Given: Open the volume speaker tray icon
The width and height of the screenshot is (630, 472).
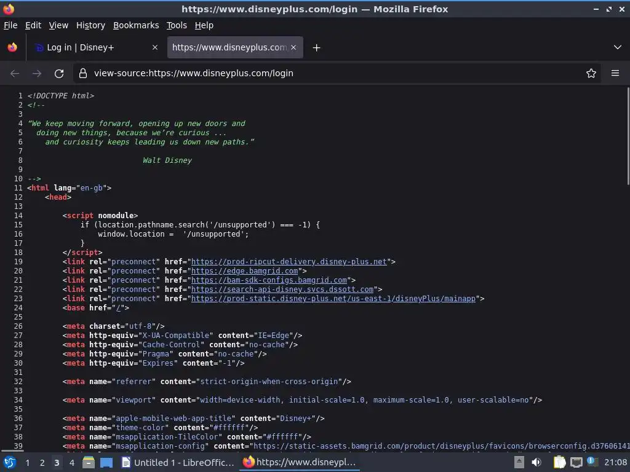Looking at the screenshot, I should pyautogui.click(x=536, y=462).
